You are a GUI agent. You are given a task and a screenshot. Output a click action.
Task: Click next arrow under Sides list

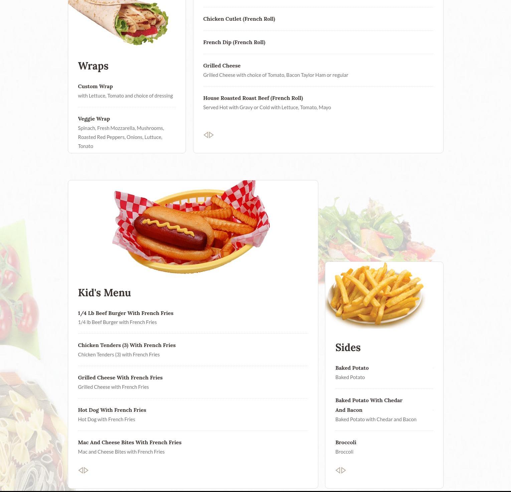344,470
